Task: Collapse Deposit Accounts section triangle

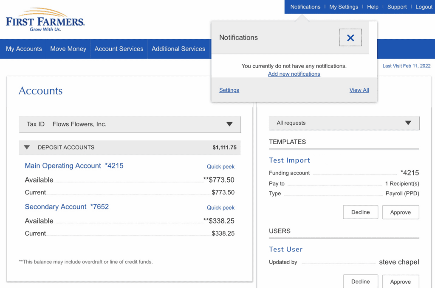Action: pos(27,147)
